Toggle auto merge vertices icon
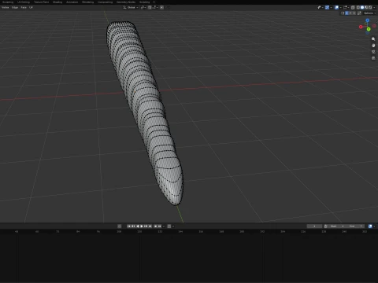Screen dimensions: 378x283 coord(359,13)
